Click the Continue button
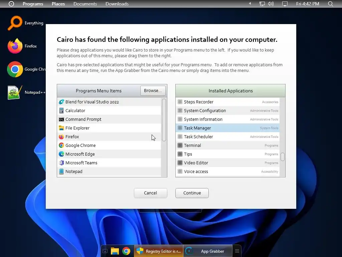Viewport: 342px width, 257px height. [x=192, y=193]
